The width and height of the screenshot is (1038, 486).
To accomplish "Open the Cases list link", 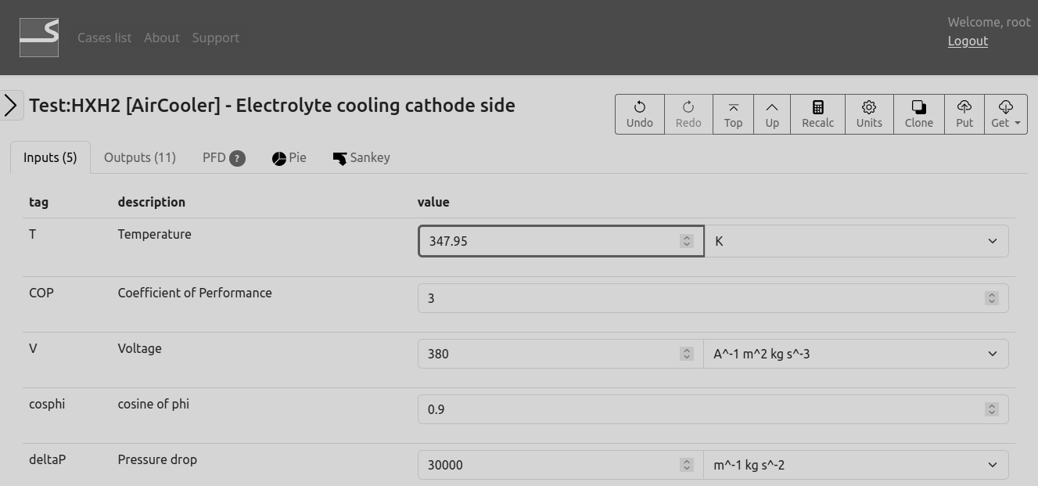I will tap(104, 38).
